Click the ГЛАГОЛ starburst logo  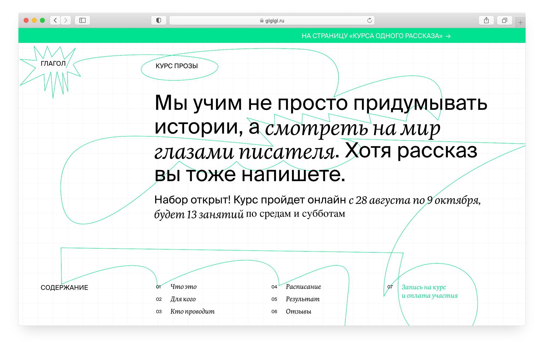53,64
